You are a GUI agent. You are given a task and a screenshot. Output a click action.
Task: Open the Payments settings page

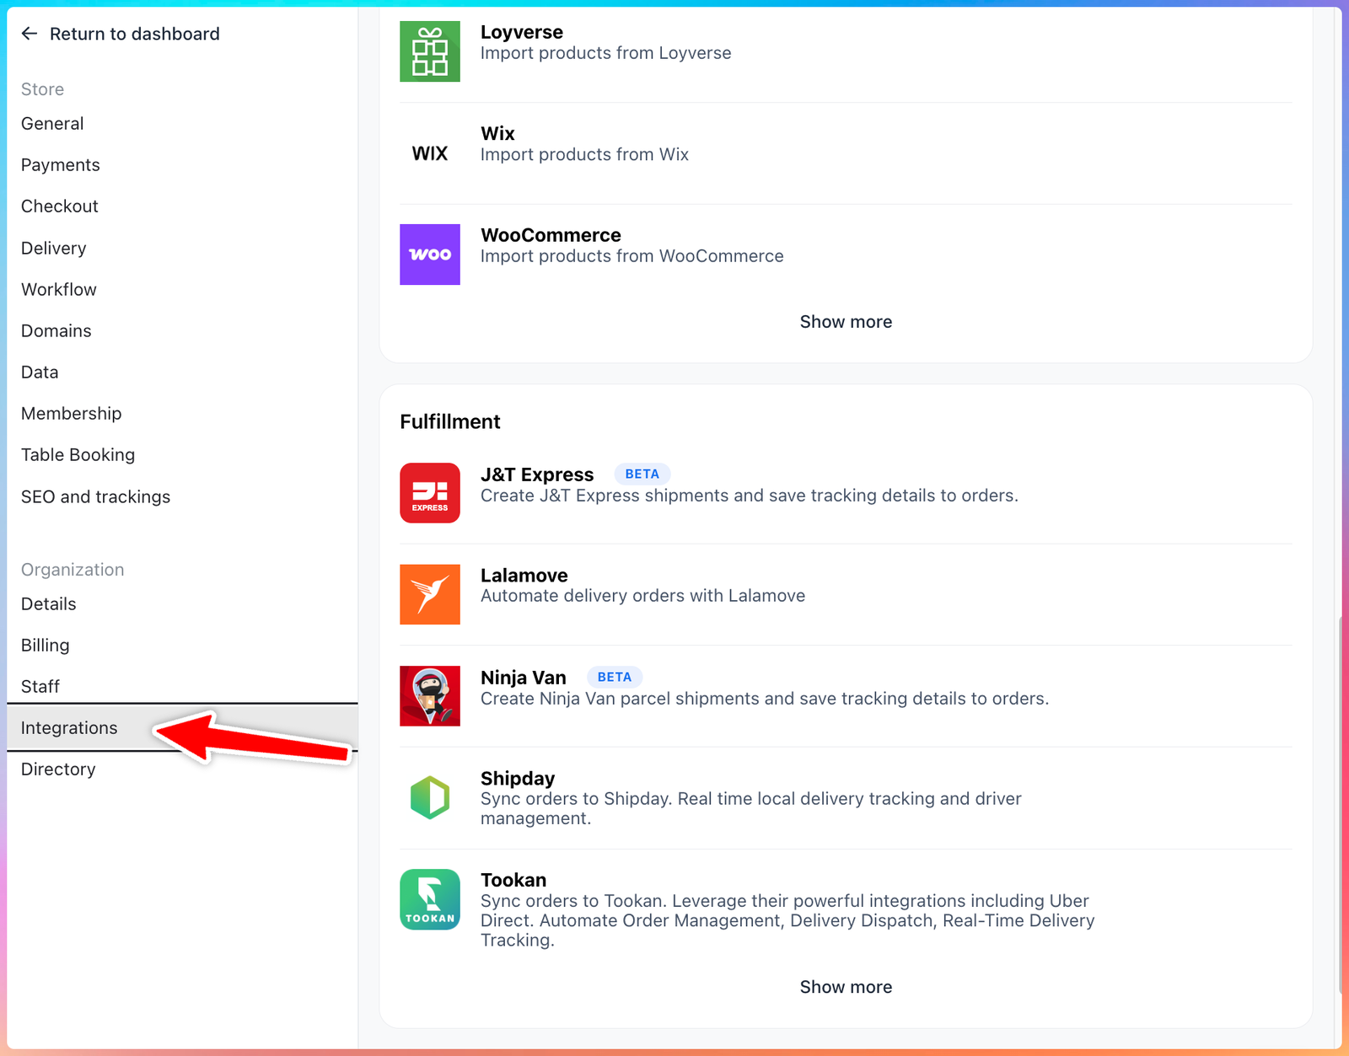pos(61,165)
